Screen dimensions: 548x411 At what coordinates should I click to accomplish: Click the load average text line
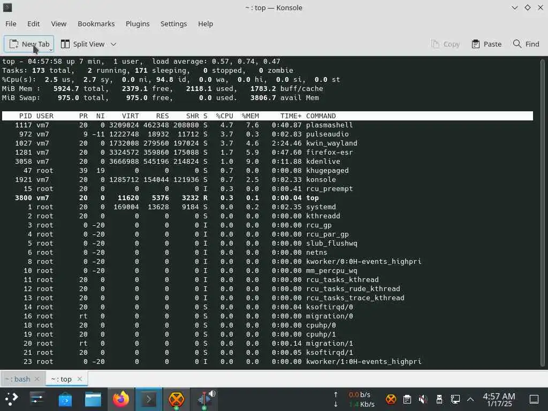pos(216,62)
